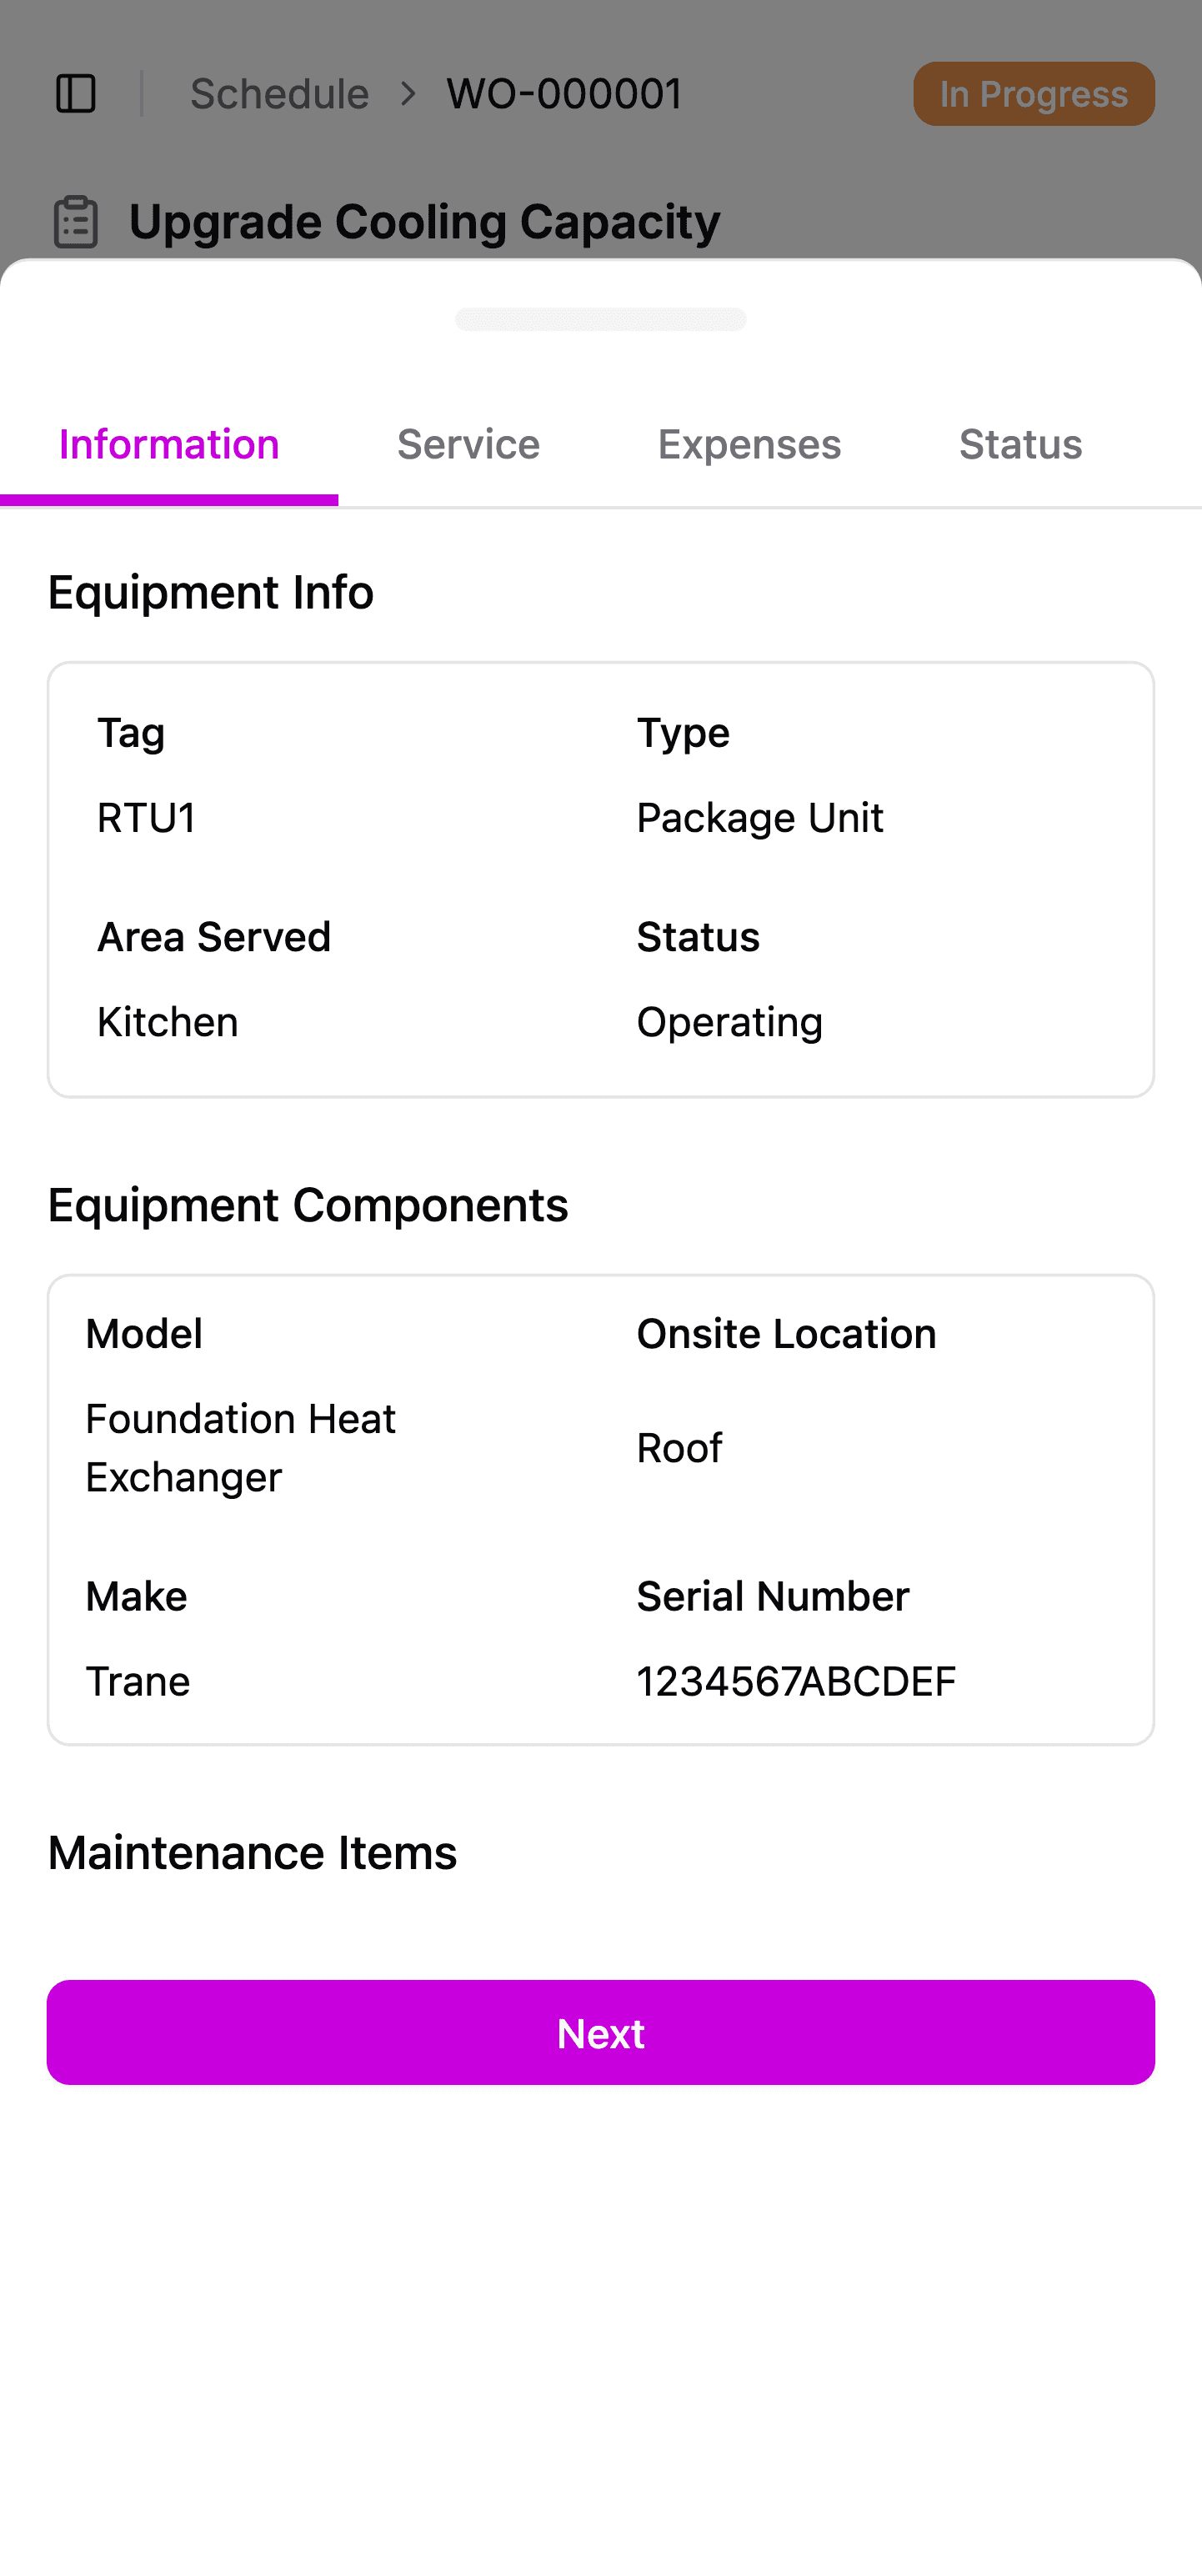Grab the bottom sheet drag handle
Image resolution: width=1202 pixels, height=2576 pixels.
(x=600, y=319)
